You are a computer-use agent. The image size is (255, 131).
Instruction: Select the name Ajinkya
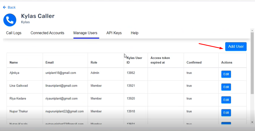point(14,73)
